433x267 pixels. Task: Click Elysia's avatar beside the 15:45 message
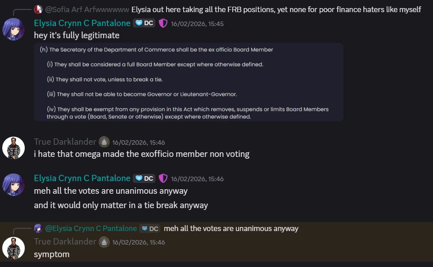(14, 29)
